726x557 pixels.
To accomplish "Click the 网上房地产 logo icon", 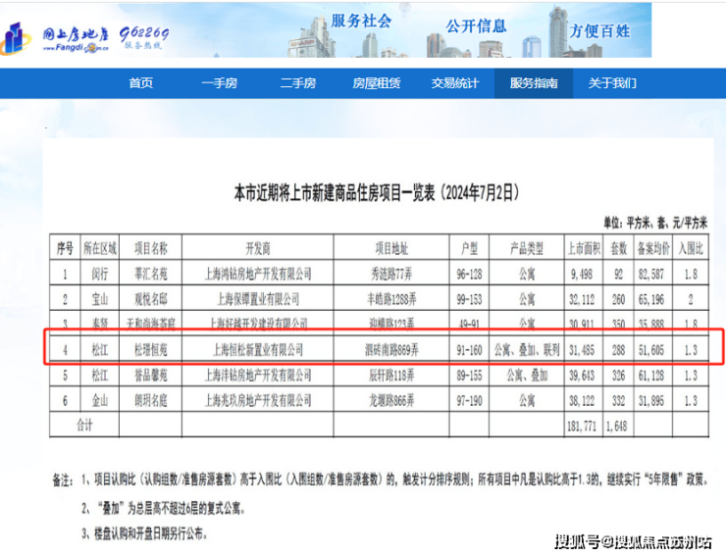I will click(18, 37).
